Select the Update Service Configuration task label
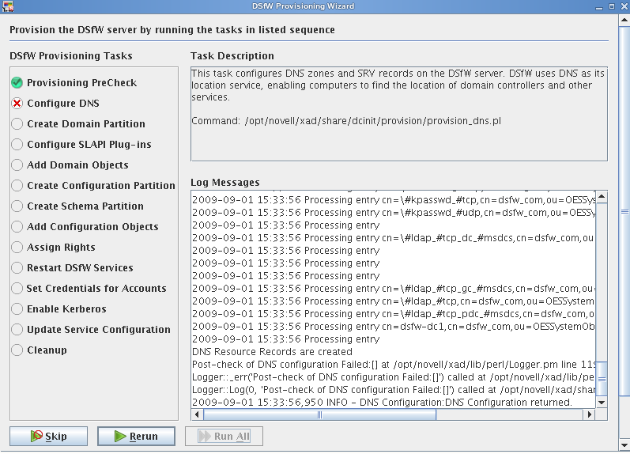630x454 pixels. [99, 329]
